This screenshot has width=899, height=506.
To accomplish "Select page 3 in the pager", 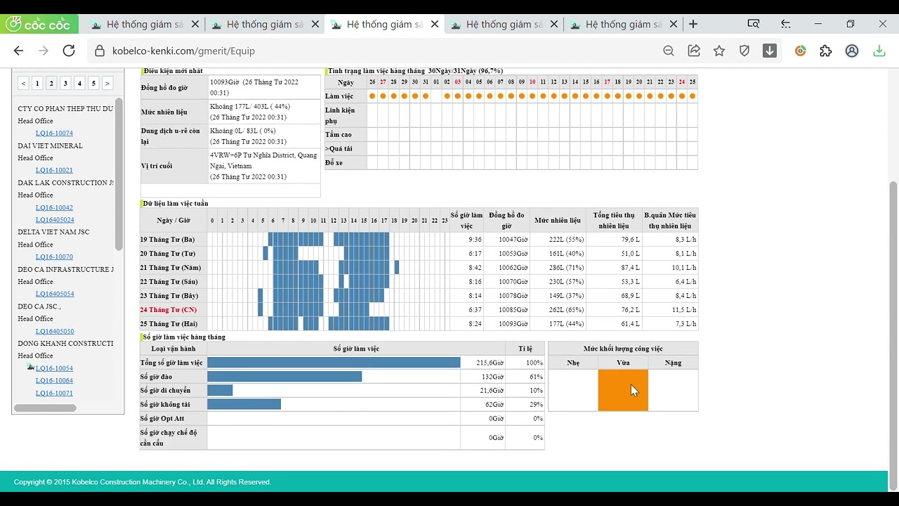I will [x=65, y=83].
